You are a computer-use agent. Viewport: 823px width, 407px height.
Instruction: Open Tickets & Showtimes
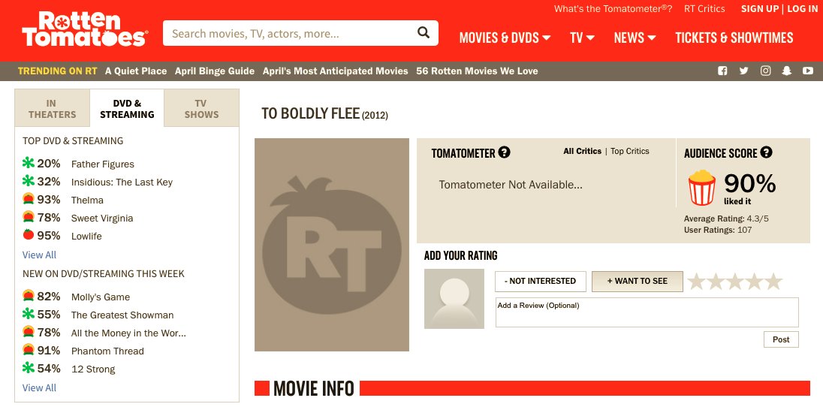pyautogui.click(x=734, y=38)
